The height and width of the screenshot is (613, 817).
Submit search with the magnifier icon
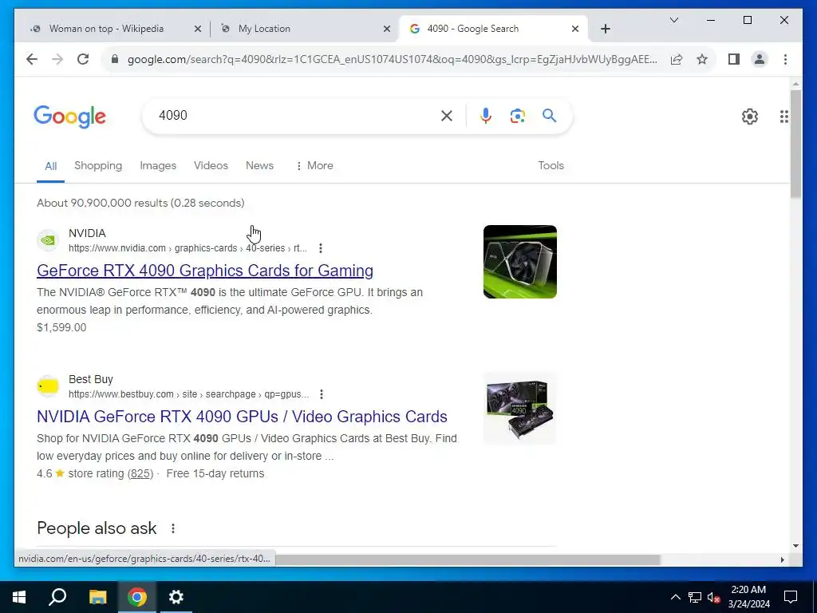[549, 116]
